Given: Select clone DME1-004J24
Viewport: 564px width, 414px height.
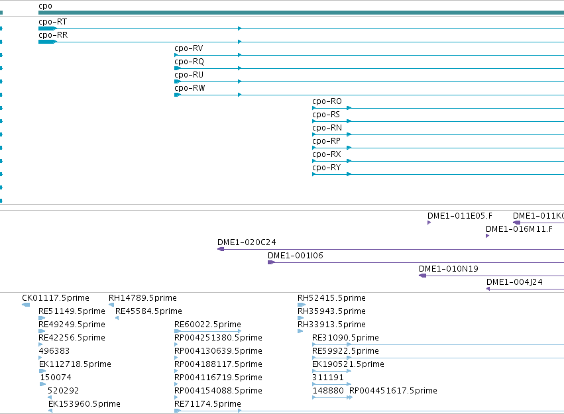Looking at the screenshot, I should (514, 282).
